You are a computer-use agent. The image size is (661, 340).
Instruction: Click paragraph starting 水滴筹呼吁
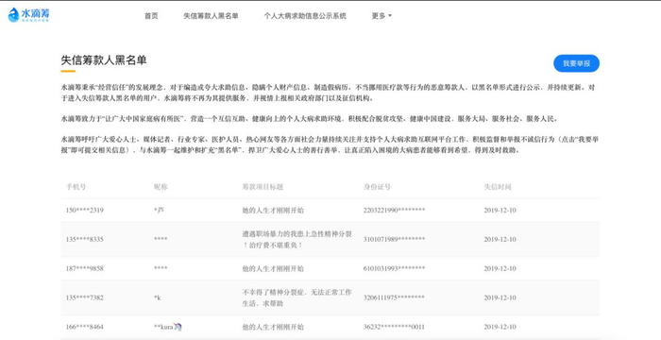coord(330,144)
